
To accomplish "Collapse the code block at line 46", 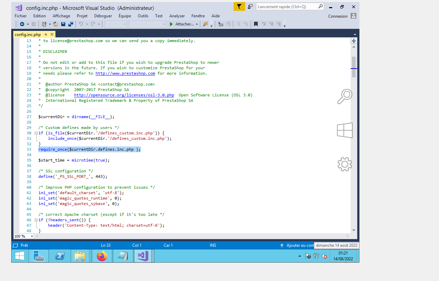I will point(36,220).
